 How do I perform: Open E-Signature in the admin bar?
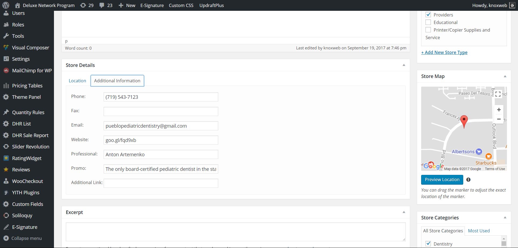coord(152,5)
